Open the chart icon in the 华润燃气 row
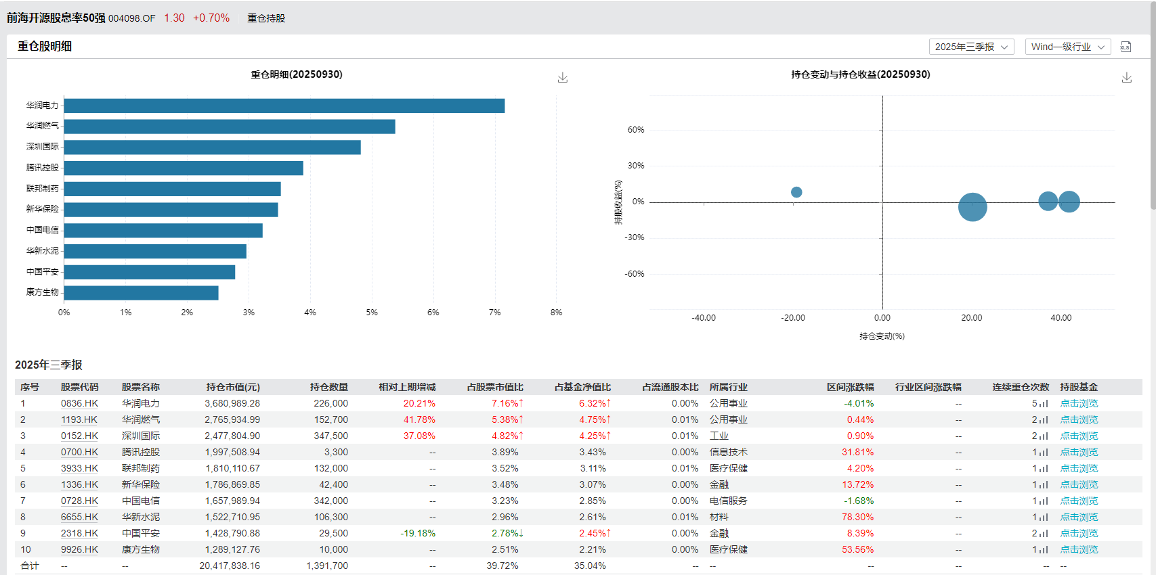The height and width of the screenshot is (575, 1156). (1044, 420)
